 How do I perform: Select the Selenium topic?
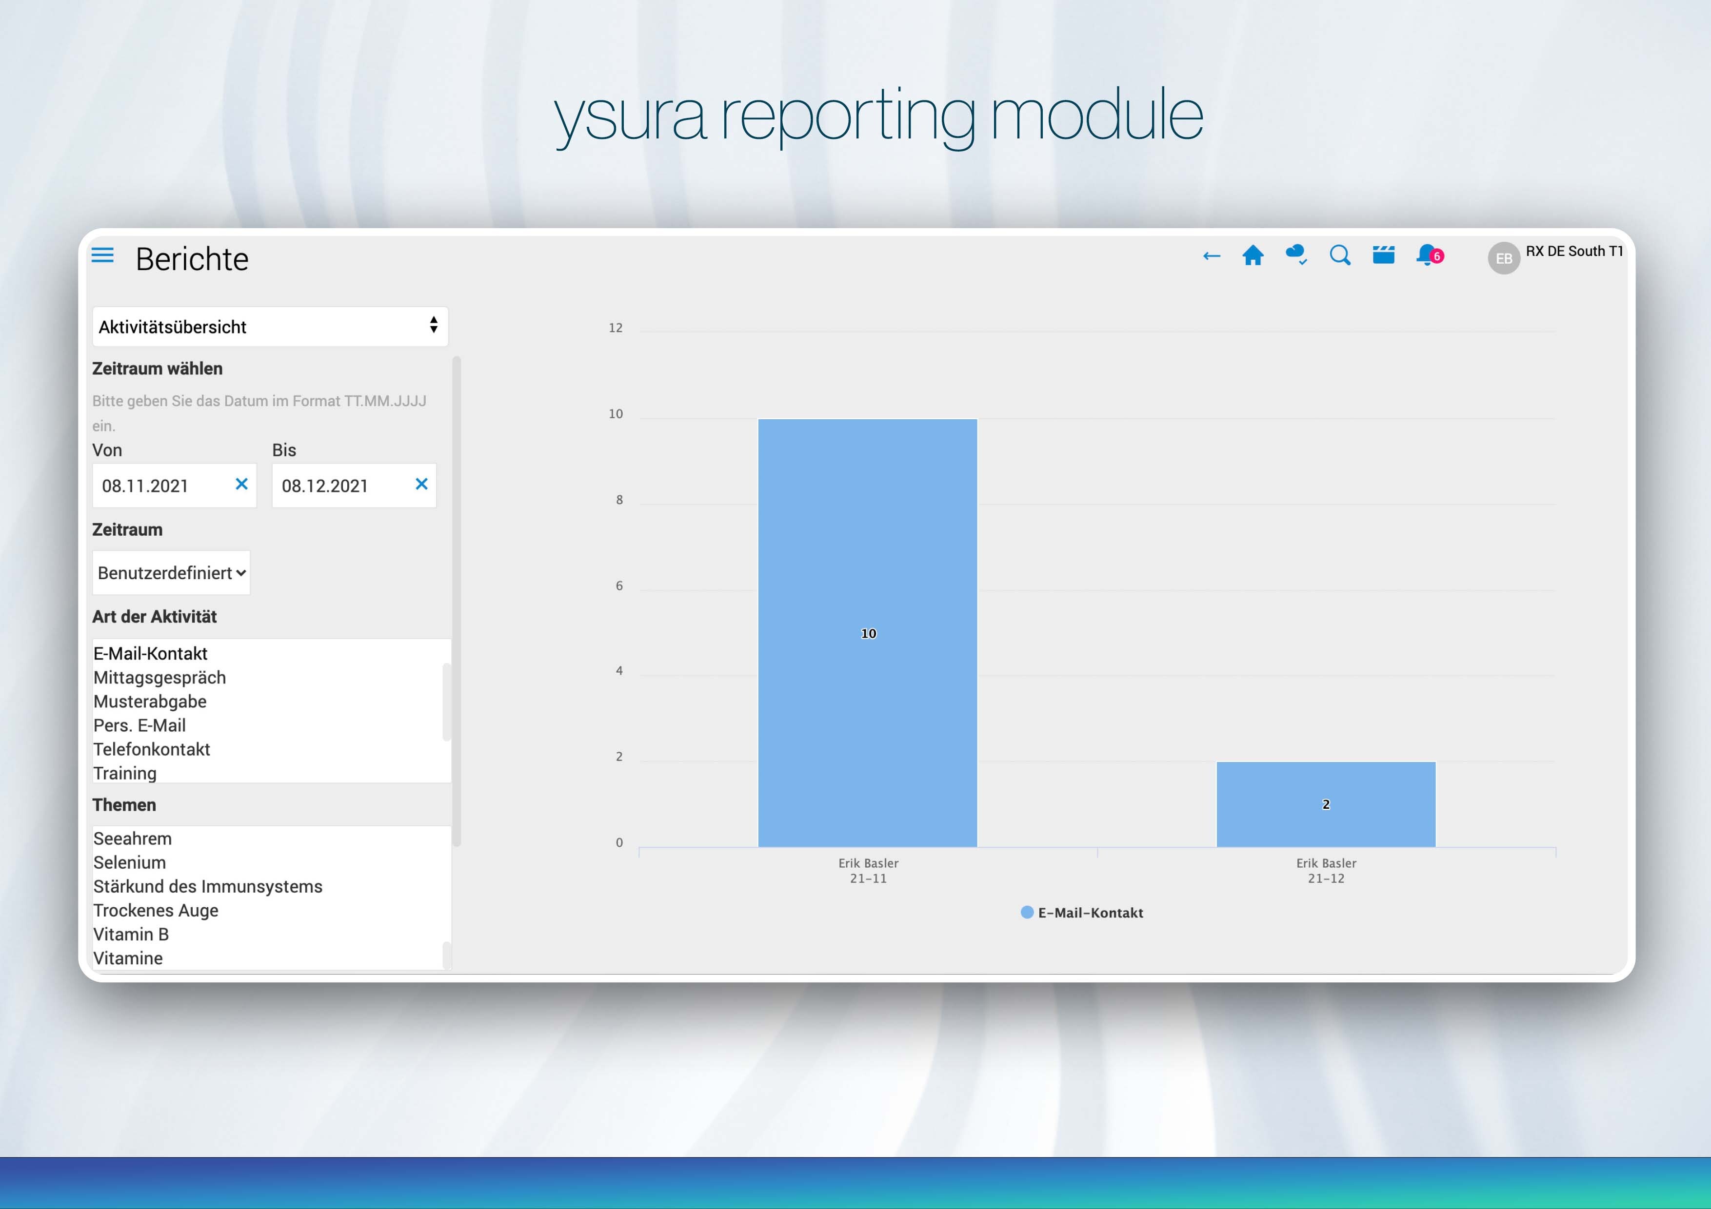[x=129, y=862]
